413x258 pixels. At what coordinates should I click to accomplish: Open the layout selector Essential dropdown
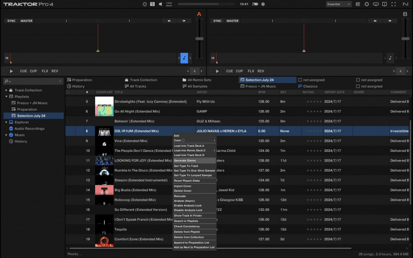[339, 4]
